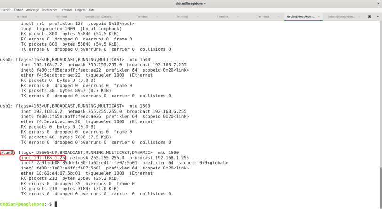Screen dimensions: 382x209
Task: Expand the tab list dropdown arrow
Action: (x=376, y=16)
